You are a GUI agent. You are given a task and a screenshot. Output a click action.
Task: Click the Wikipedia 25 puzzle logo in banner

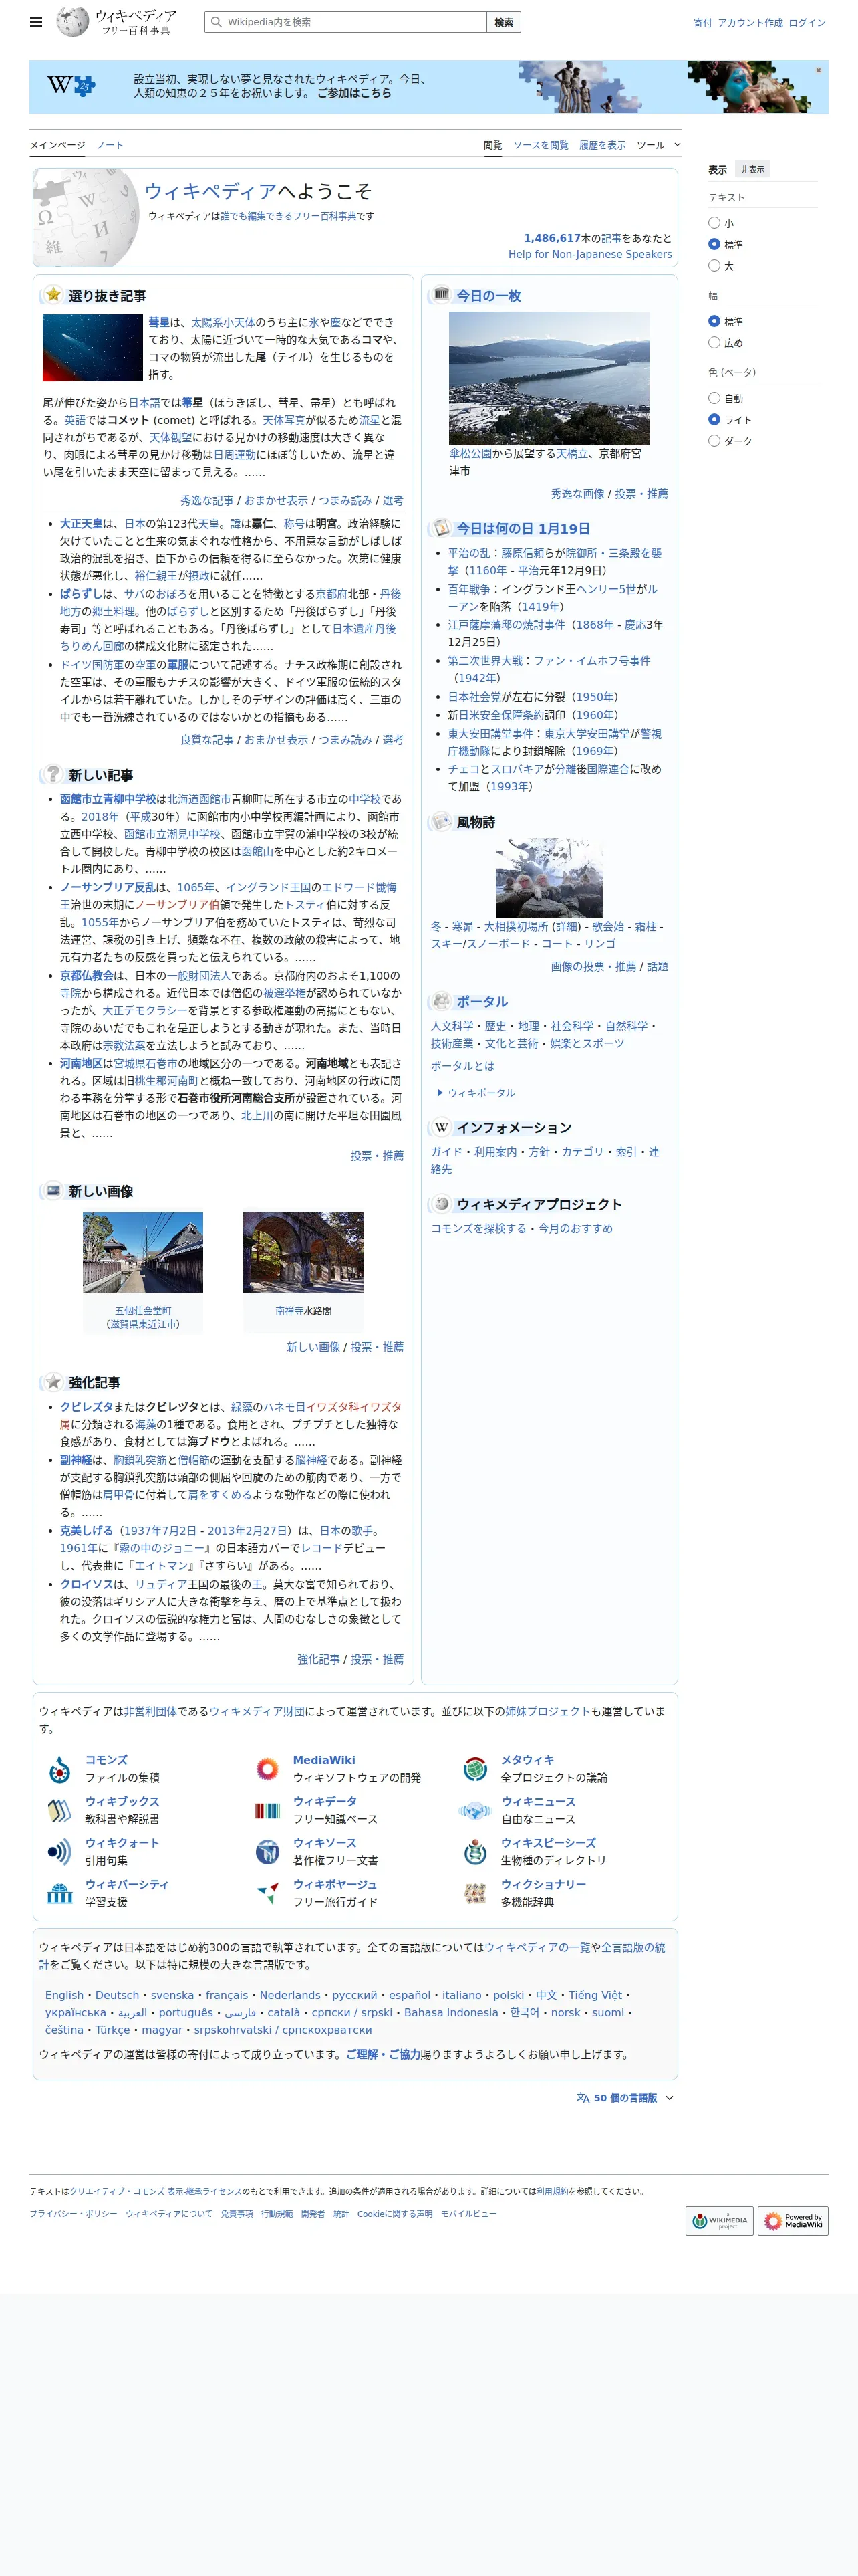70,86
